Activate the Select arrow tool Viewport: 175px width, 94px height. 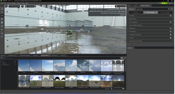[2, 12]
